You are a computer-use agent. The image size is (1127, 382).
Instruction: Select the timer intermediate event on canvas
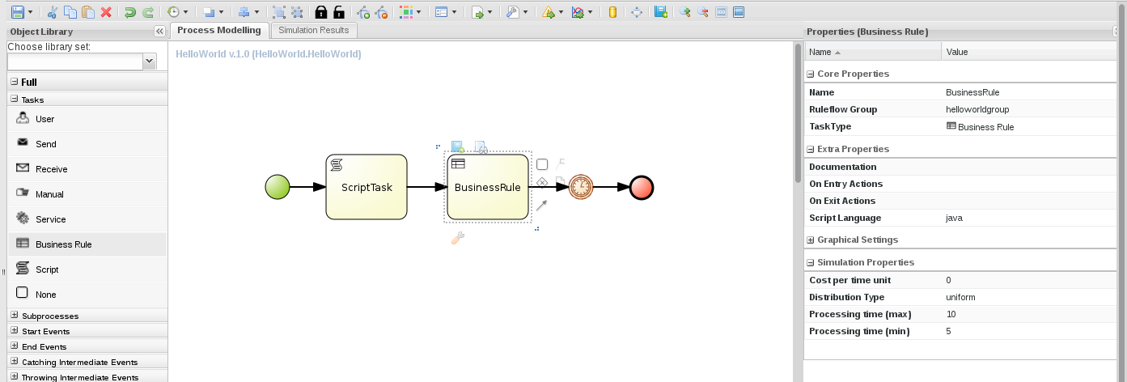[x=581, y=187]
